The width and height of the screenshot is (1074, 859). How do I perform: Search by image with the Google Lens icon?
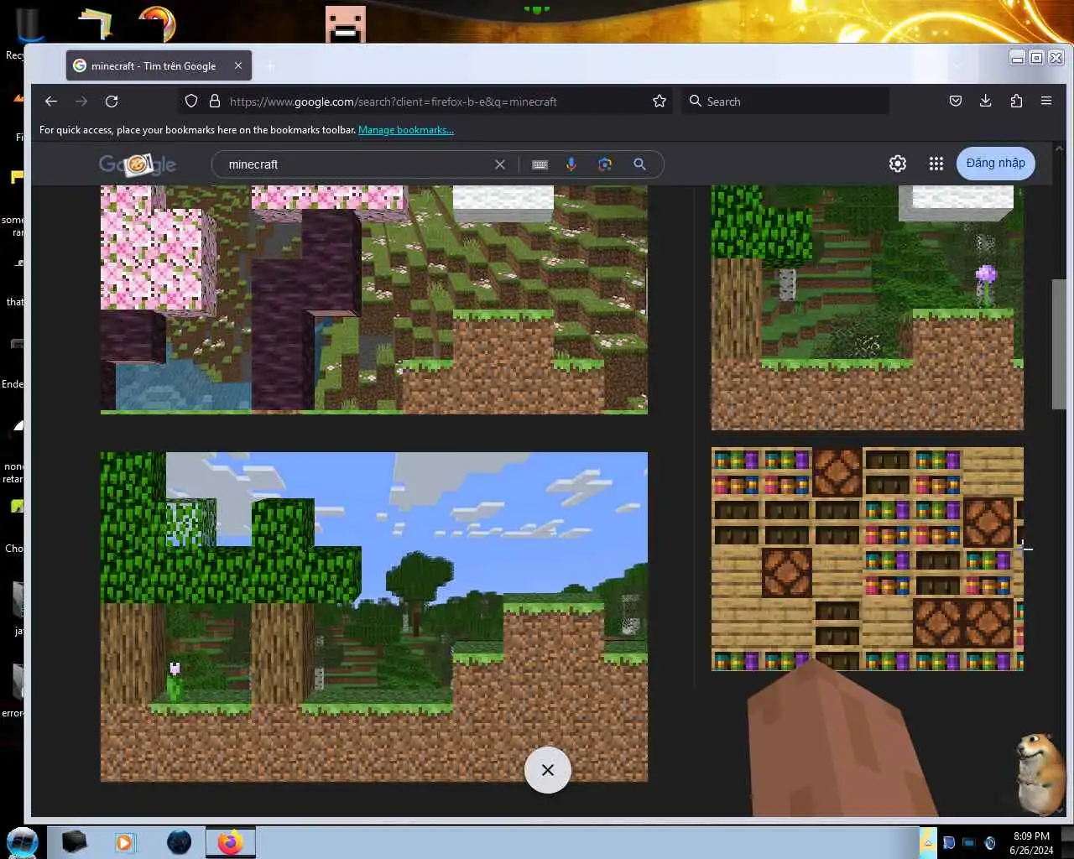click(x=605, y=164)
